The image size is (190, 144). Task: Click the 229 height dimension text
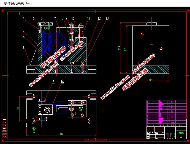pyautogui.click(x=120, y=48)
